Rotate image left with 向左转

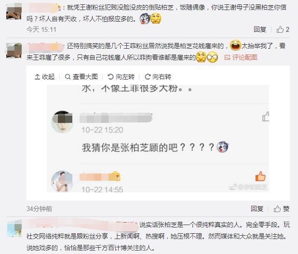click(x=121, y=77)
